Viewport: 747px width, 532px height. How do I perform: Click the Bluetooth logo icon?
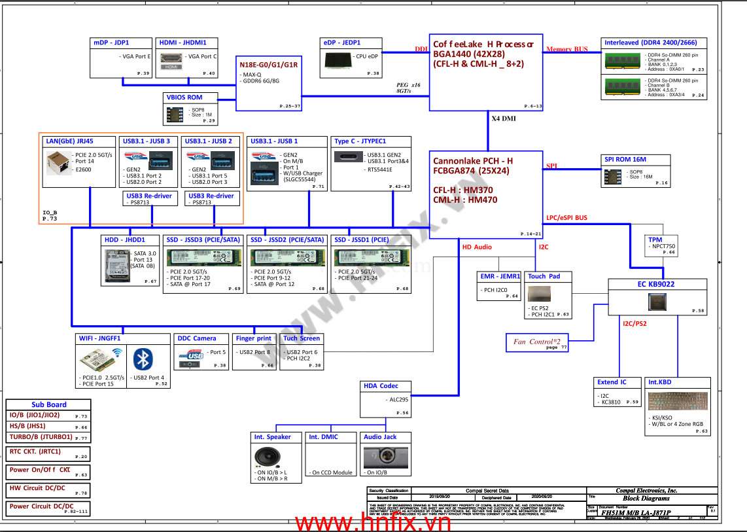click(143, 359)
